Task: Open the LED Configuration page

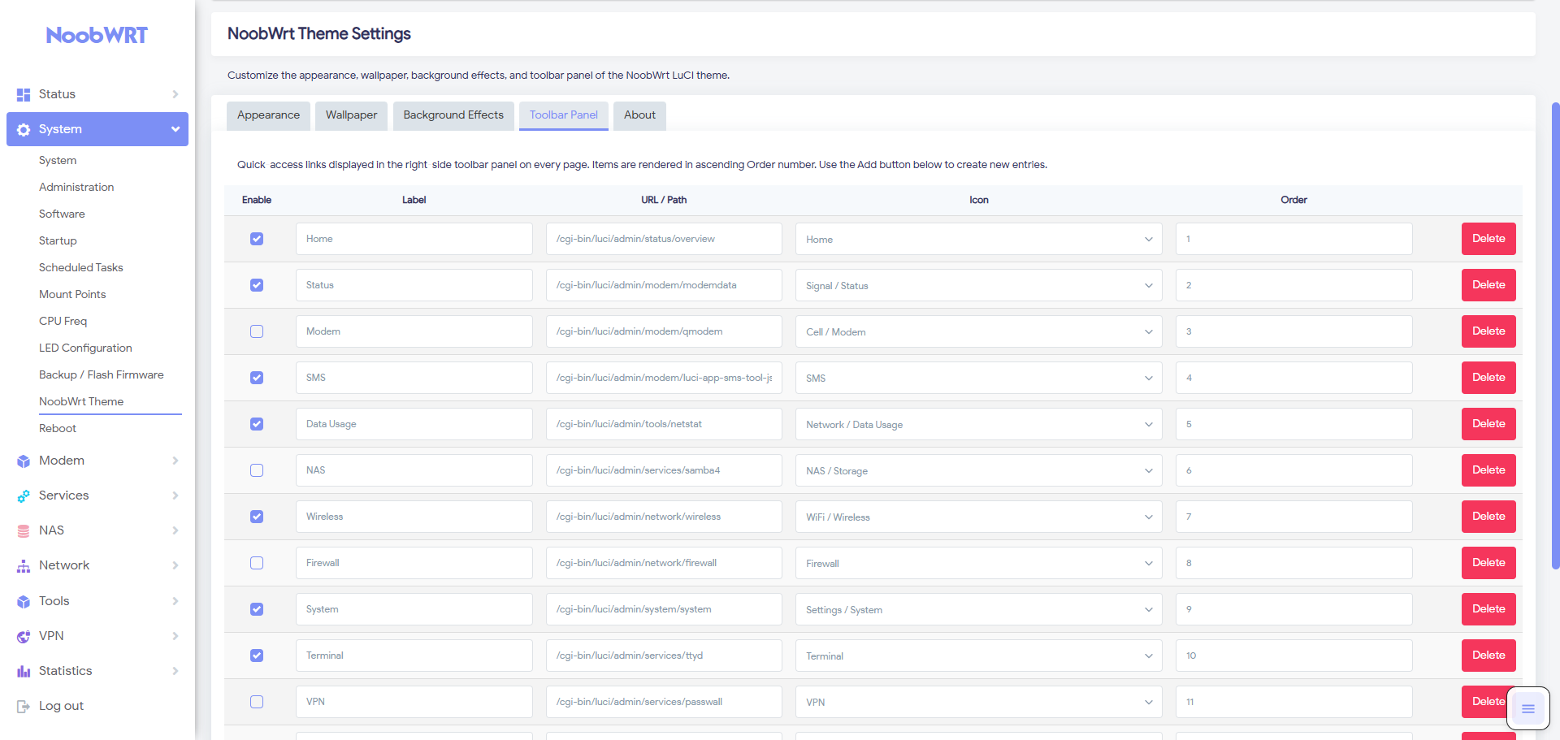Action: [x=85, y=348]
